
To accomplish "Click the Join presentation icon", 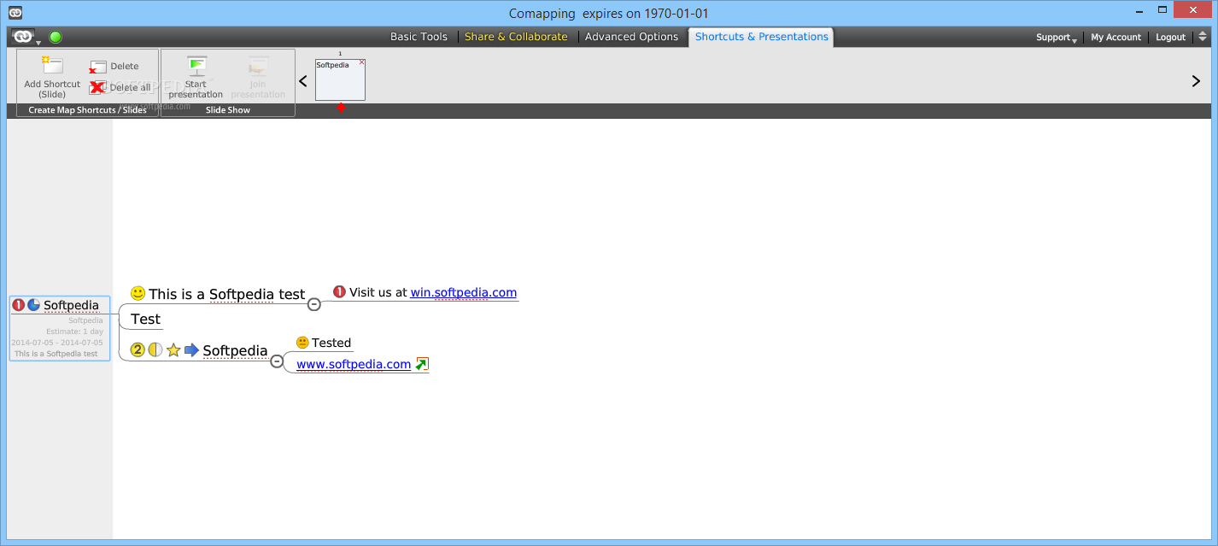I will (x=258, y=67).
